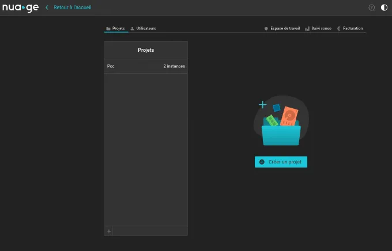Open the Facturation tab
The width and height of the screenshot is (392, 251).
(350, 28)
